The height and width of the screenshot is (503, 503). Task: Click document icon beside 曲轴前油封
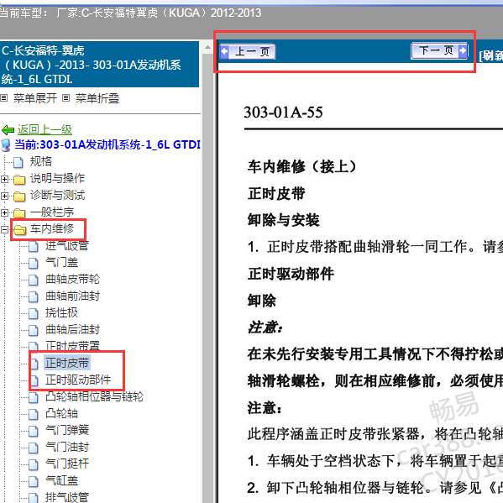pyautogui.click(x=34, y=296)
